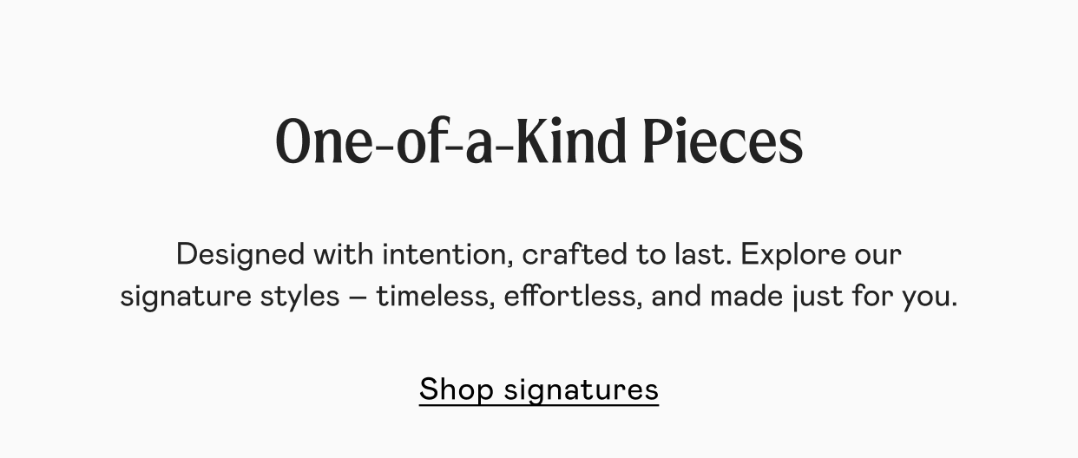Click the word "our" ending the first line

click(x=878, y=256)
